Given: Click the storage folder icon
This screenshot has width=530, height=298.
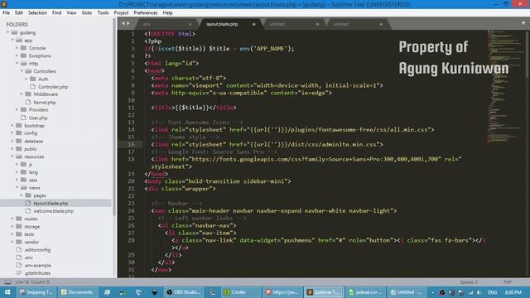Looking at the screenshot, I should [x=19, y=226].
